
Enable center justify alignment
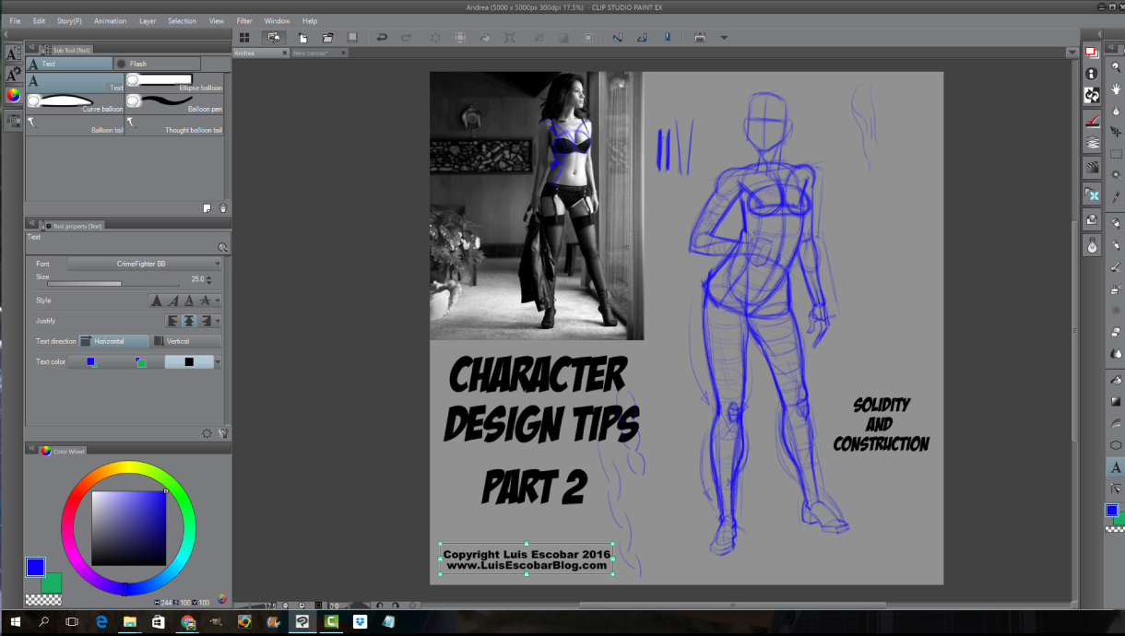coord(188,321)
